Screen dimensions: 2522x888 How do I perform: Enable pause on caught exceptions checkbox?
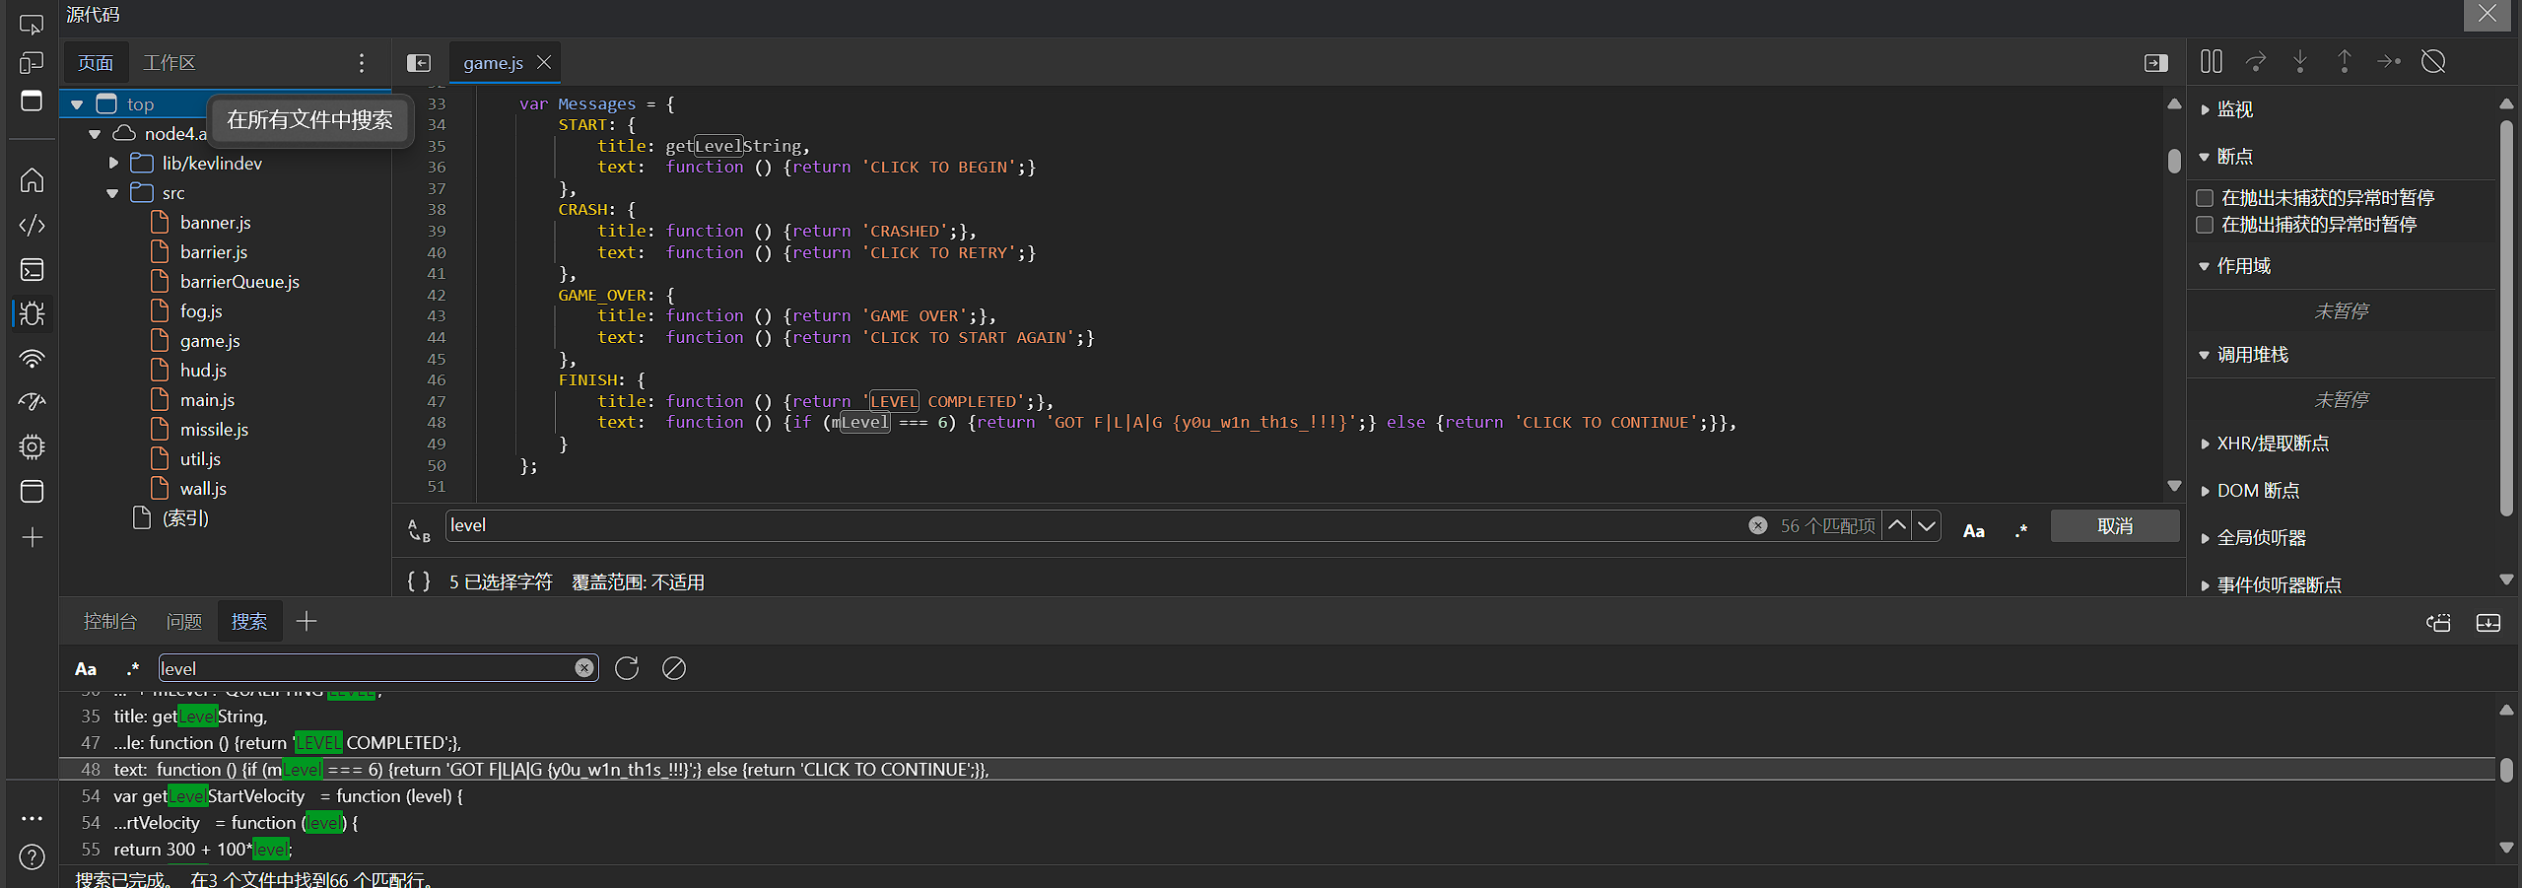(x=2205, y=225)
